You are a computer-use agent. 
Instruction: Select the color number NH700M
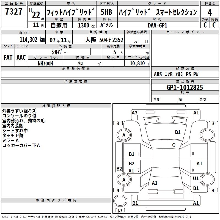coord(45,64)
